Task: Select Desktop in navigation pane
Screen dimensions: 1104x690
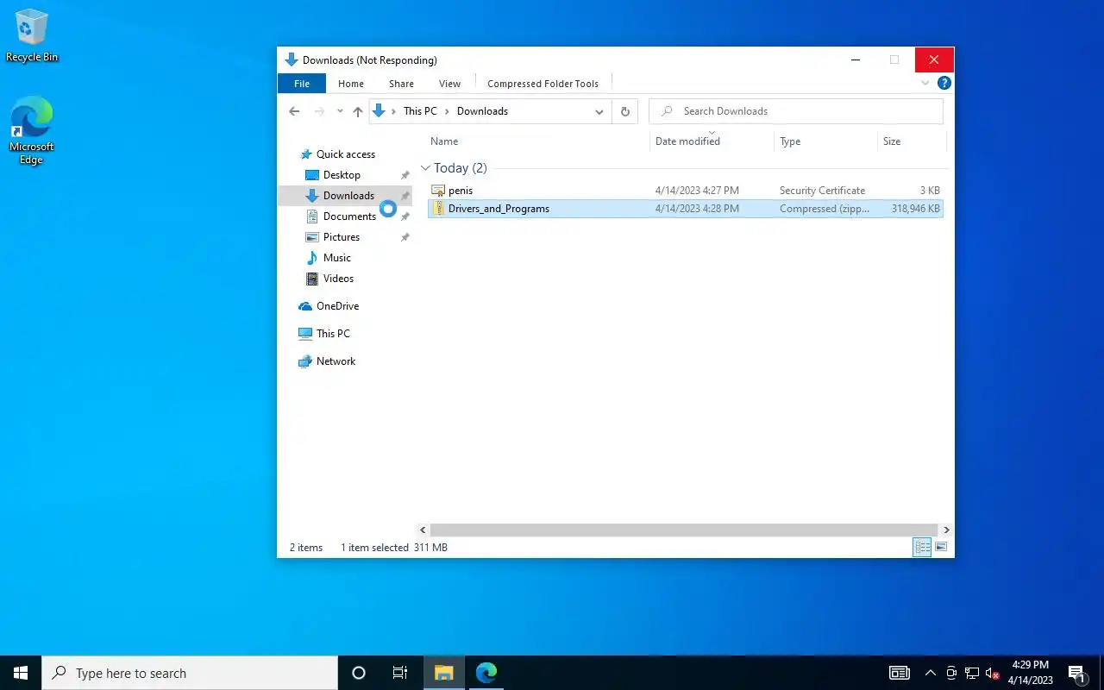Action: point(342,175)
